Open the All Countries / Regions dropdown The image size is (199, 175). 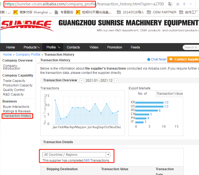[76, 154]
